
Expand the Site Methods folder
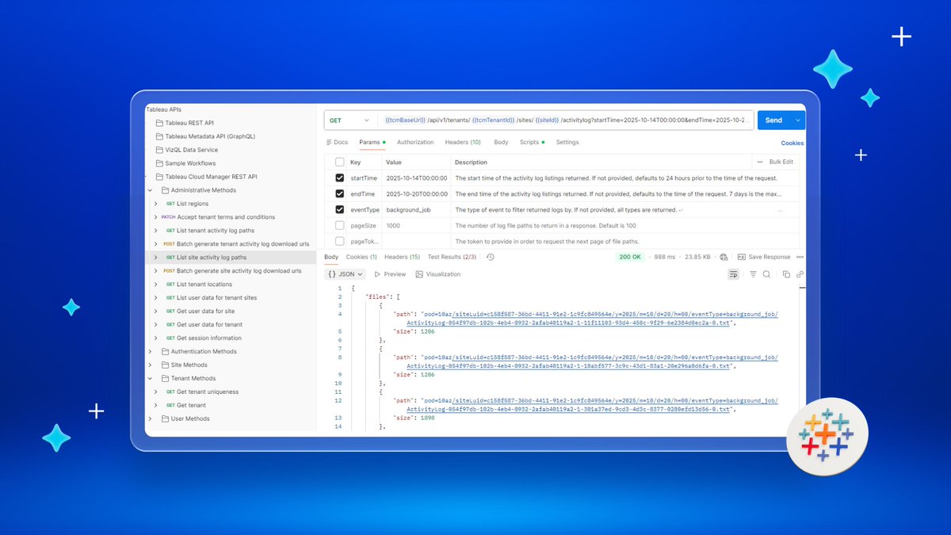click(x=150, y=365)
